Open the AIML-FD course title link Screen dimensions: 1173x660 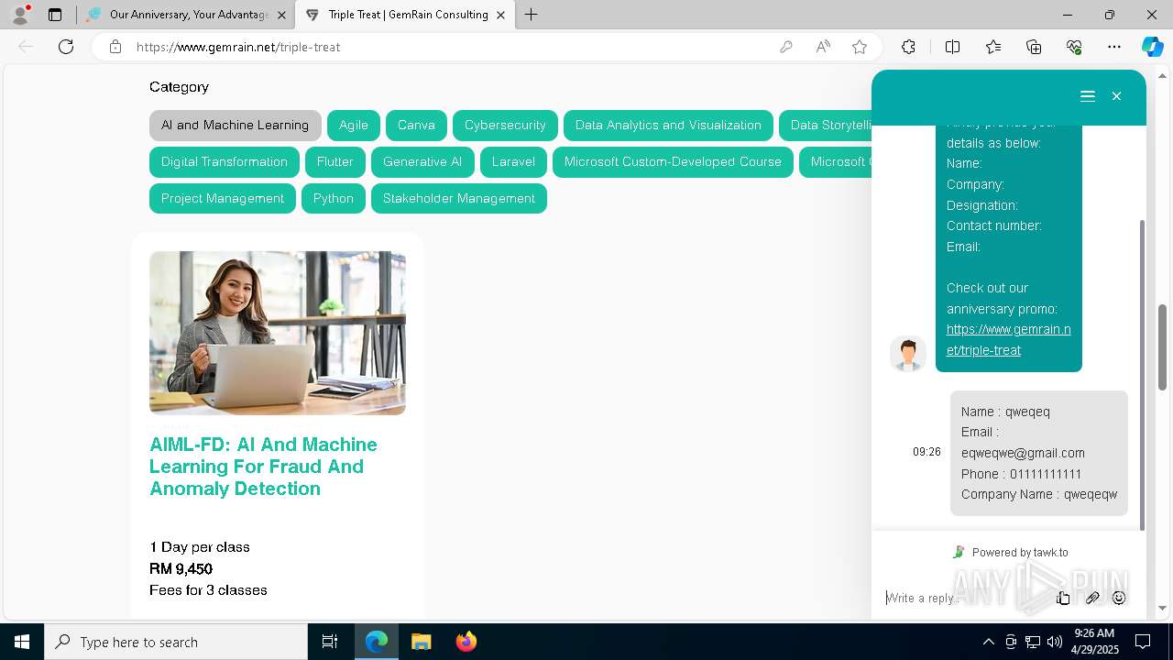point(264,467)
